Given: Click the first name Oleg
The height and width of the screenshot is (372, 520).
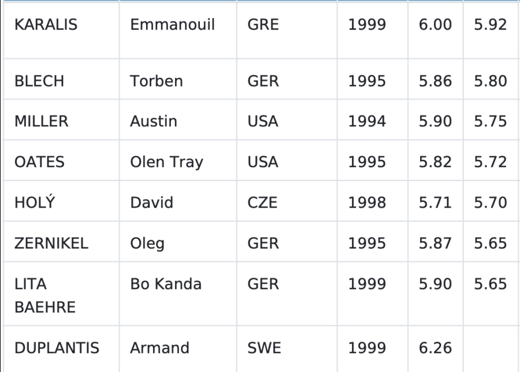Looking at the screenshot, I should [x=147, y=243].
